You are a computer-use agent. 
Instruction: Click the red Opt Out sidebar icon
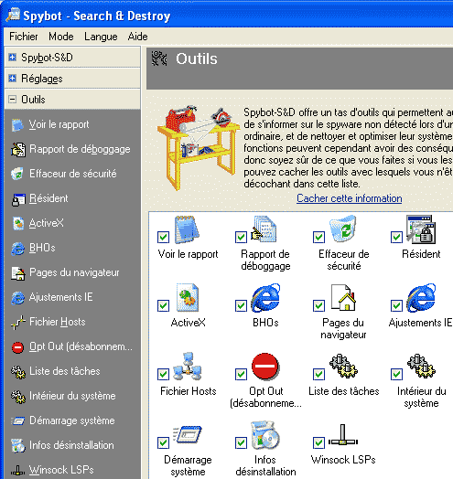pyautogui.click(x=17, y=347)
